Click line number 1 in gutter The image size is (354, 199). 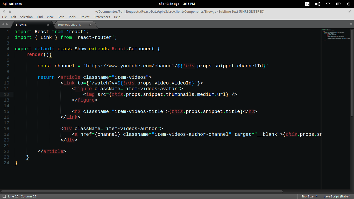click(8, 32)
